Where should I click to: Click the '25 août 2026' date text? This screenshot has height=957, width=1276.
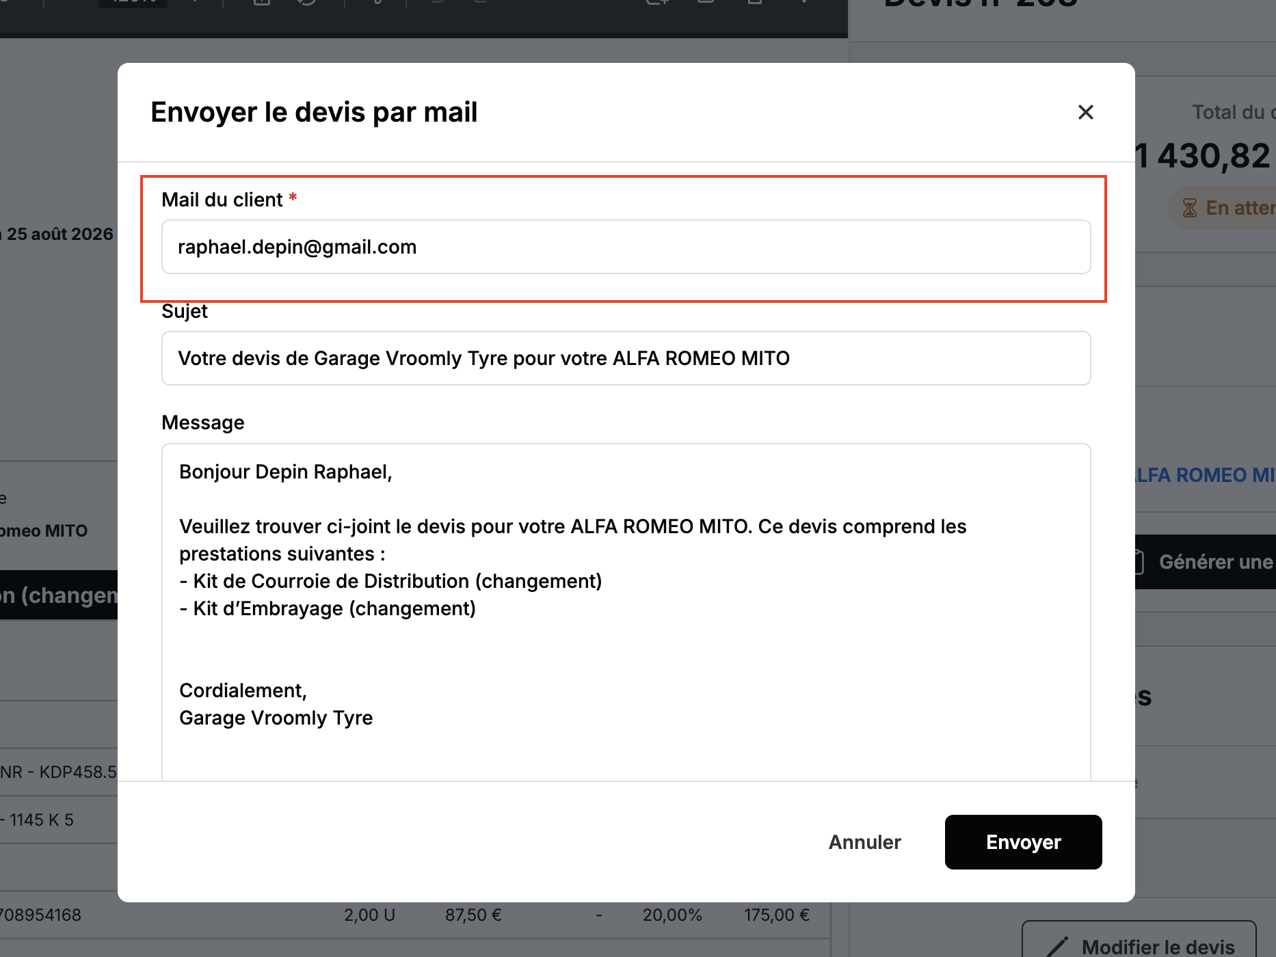(60, 234)
